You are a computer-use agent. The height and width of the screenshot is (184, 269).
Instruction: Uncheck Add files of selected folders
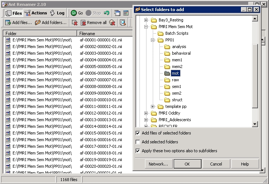tap(138, 133)
